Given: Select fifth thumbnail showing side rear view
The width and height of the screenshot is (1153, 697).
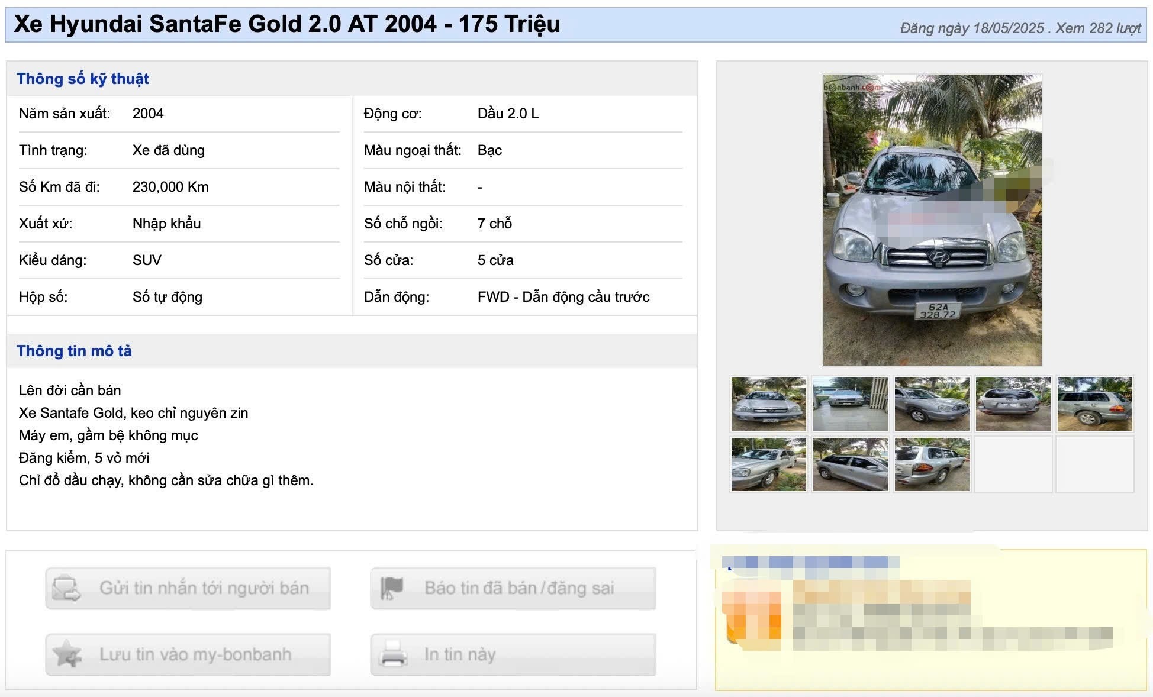Looking at the screenshot, I should point(1095,404).
